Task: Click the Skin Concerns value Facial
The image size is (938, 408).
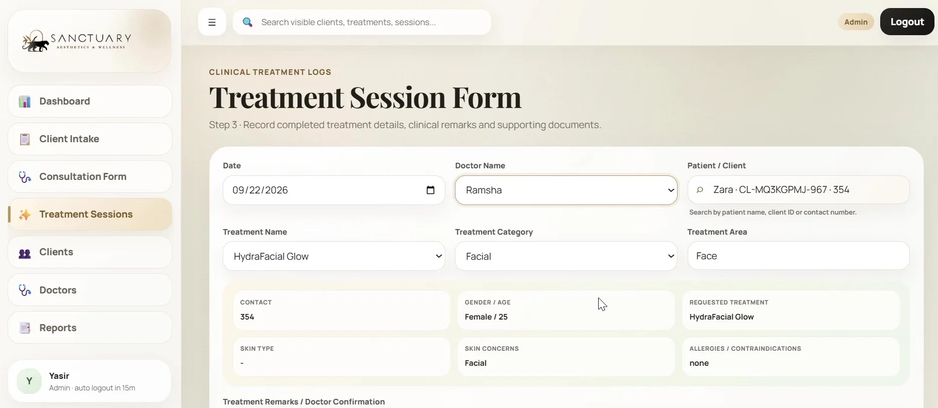Action: (476, 363)
